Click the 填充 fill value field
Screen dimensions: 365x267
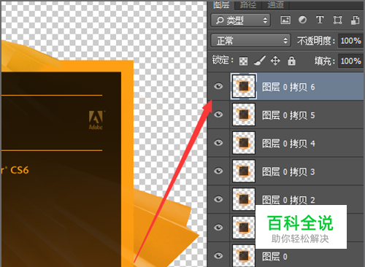[350, 61]
